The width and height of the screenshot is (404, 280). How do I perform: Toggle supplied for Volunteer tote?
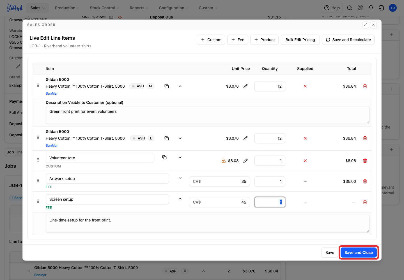pos(305,161)
